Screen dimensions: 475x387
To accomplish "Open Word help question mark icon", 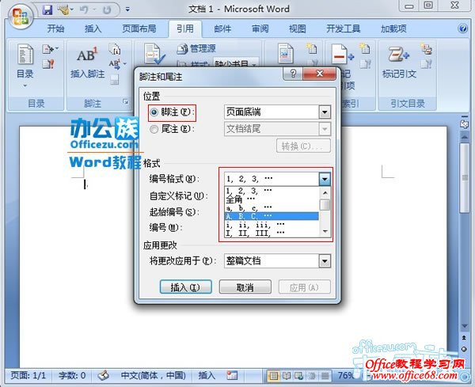I will click(x=462, y=28).
